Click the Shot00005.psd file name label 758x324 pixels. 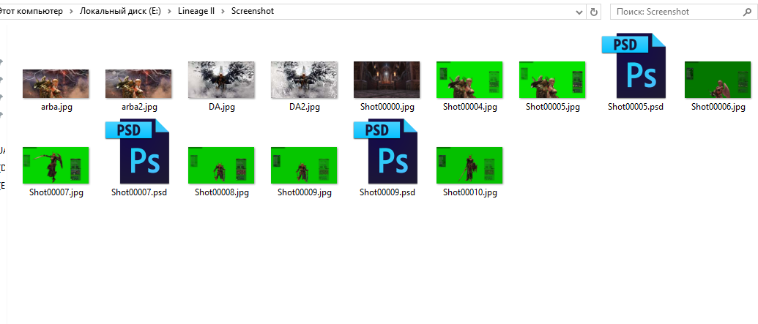[x=635, y=108]
